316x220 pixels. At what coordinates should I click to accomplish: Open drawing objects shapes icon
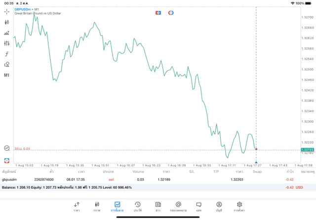point(7,64)
